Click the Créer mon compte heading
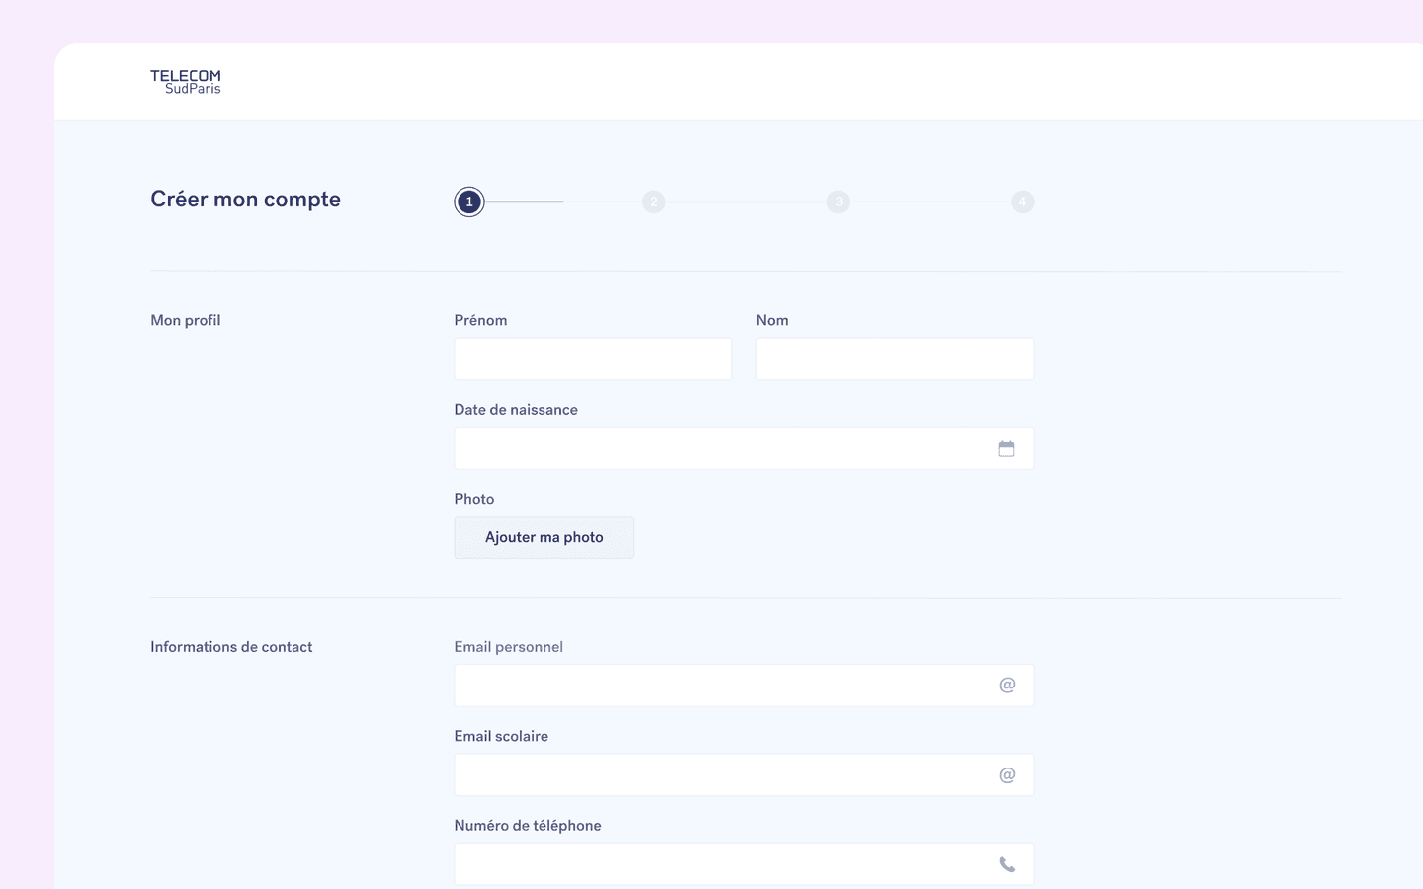The image size is (1423, 889). coord(245,200)
